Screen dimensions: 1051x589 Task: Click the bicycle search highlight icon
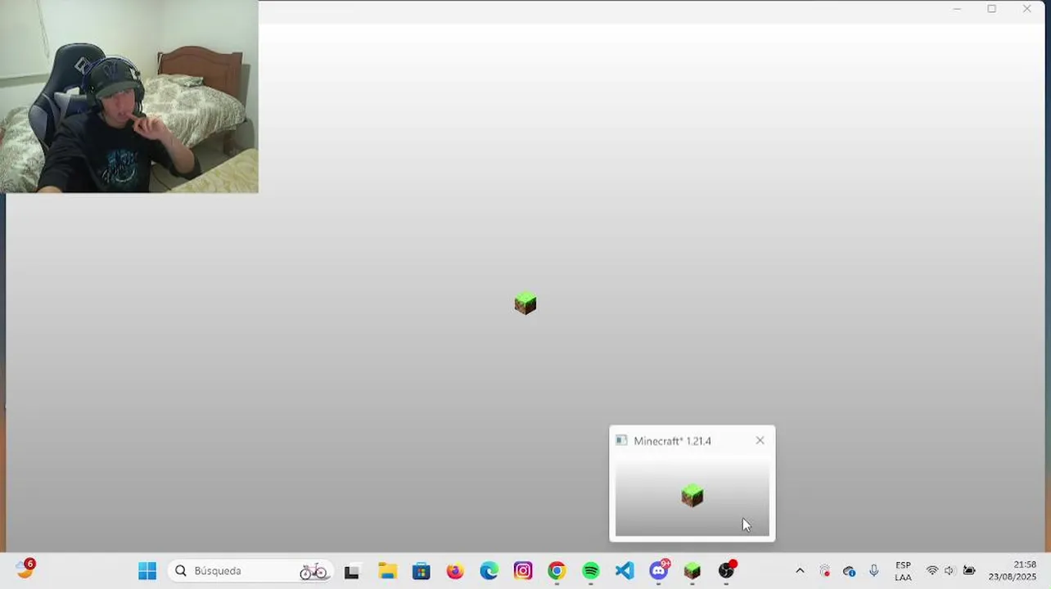click(x=313, y=571)
